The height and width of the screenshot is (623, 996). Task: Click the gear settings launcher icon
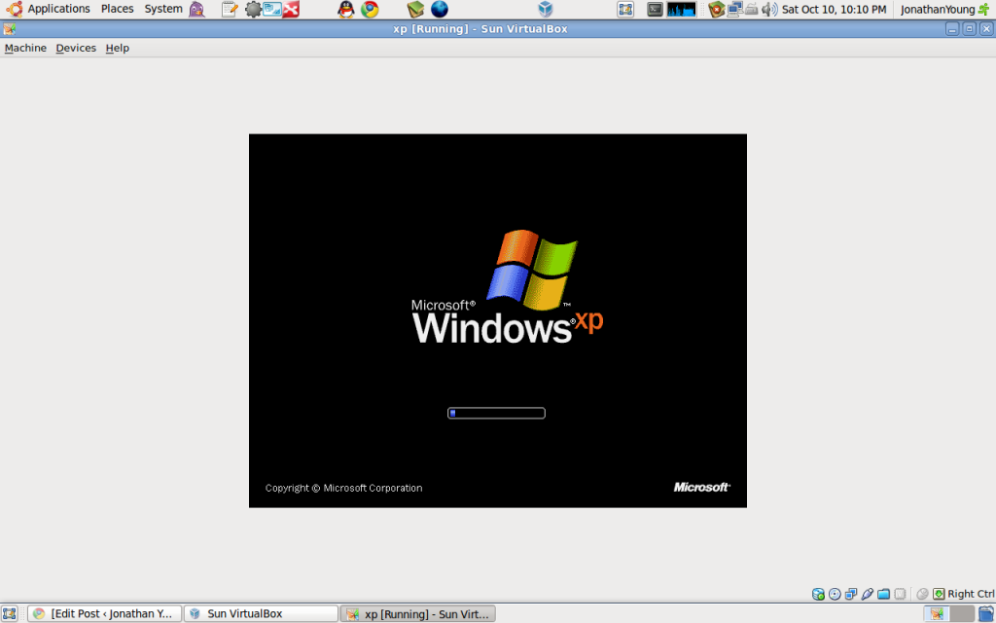tap(253, 9)
